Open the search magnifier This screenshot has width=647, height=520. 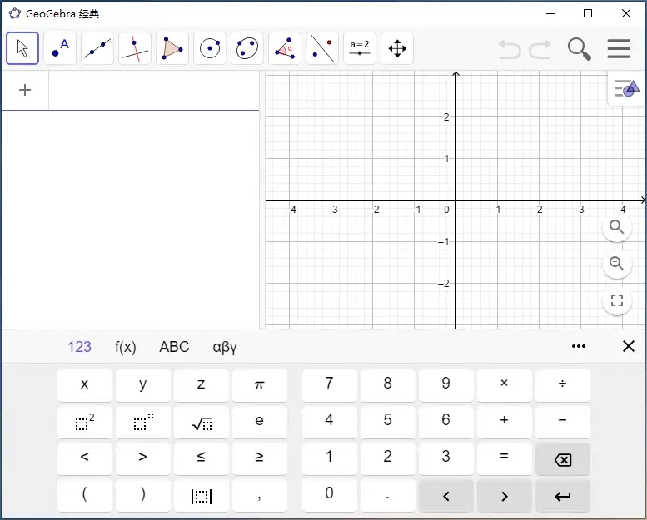pyautogui.click(x=580, y=49)
